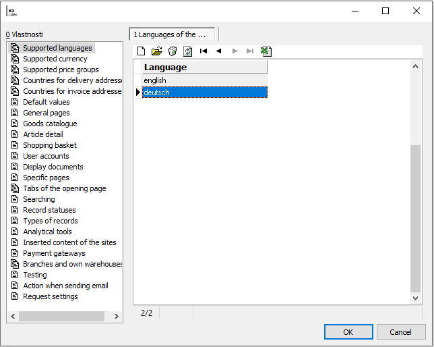
Task: Open Display documents settings
Action: click(x=53, y=167)
